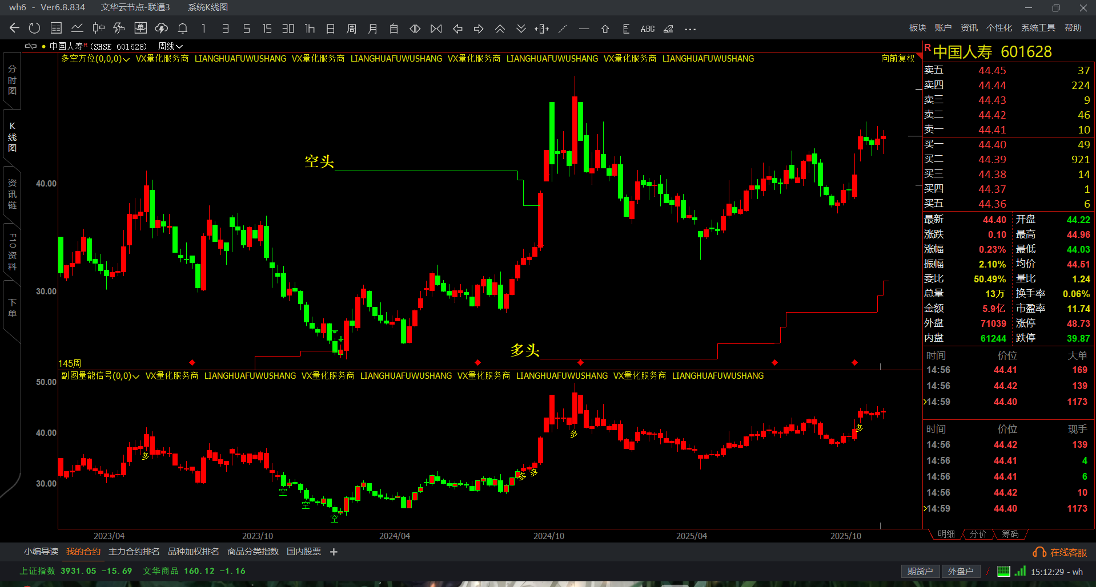Click the 向前复权 adjustment label

898,58
